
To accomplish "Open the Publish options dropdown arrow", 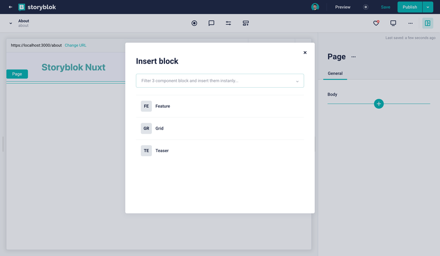I will [427, 7].
